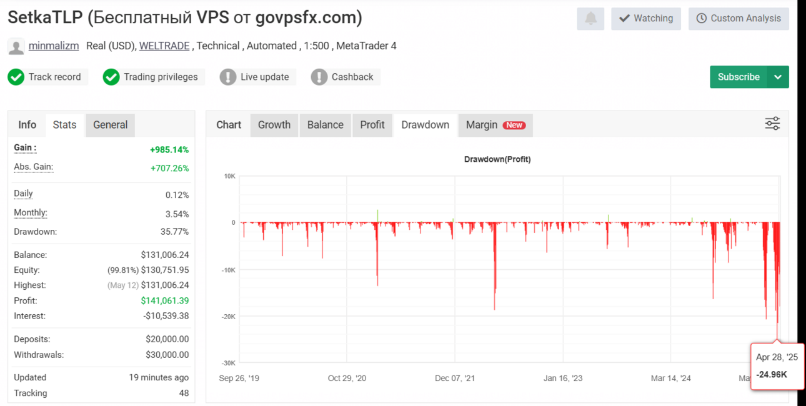Select the Chart tab

tap(229, 125)
